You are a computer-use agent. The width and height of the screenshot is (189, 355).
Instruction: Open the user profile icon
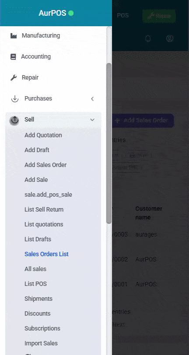click(x=170, y=38)
